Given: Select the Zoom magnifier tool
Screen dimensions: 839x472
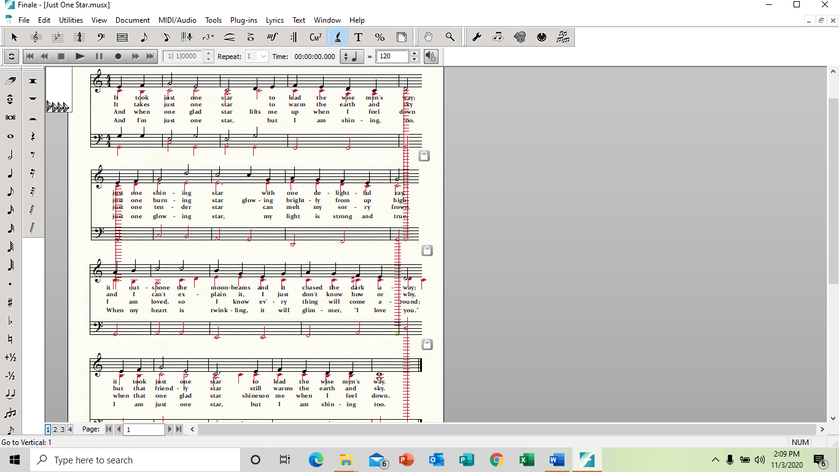Looking at the screenshot, I should 450,37.
